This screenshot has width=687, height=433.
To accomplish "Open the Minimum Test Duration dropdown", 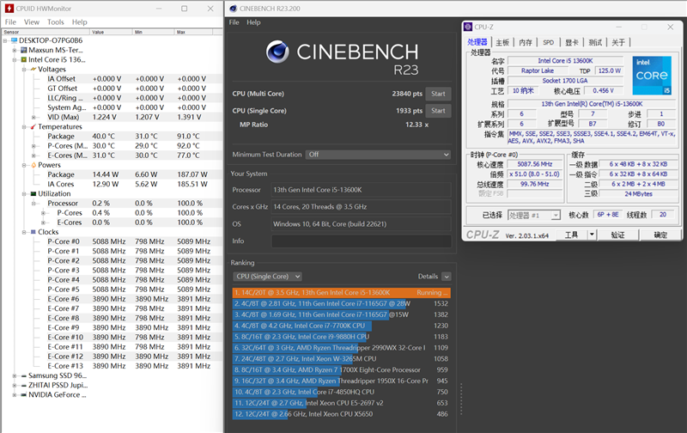I will click(x=378, y=155).
